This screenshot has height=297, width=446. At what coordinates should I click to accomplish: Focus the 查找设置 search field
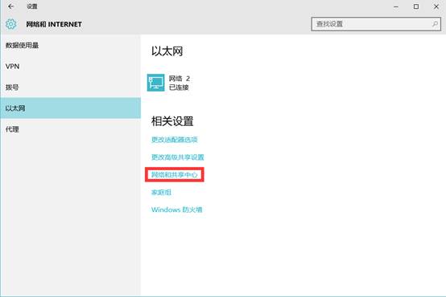376,24
